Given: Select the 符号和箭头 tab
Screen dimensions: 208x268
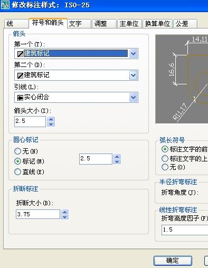Looking at the screenshot, I should coord(48,23).
